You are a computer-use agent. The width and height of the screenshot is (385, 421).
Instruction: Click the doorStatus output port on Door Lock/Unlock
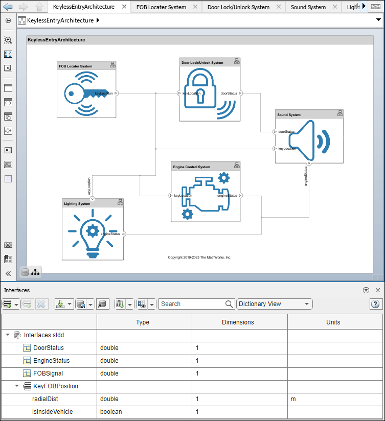pyautogui.click(x=240, y=93)
